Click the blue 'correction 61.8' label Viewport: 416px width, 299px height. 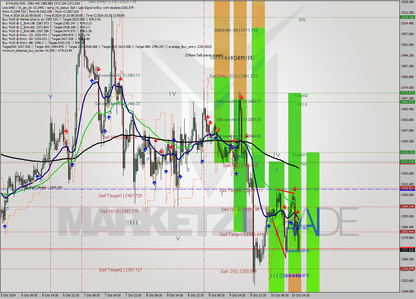(x=297, y=251)
